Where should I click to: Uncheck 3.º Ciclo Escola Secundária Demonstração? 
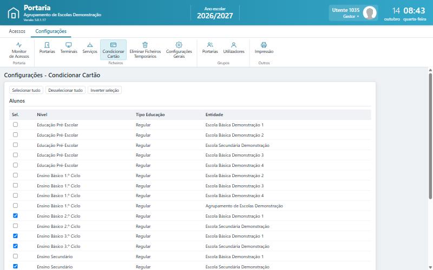tap(16, 246)
